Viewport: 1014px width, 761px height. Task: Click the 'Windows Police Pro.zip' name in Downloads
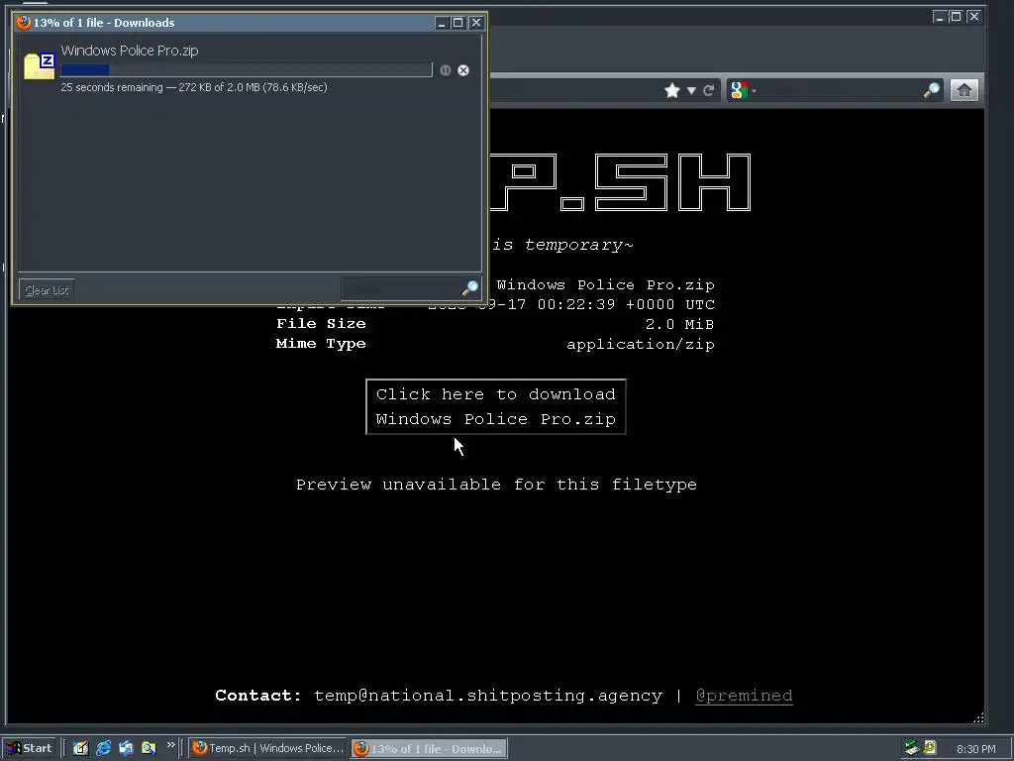point(130,51)
